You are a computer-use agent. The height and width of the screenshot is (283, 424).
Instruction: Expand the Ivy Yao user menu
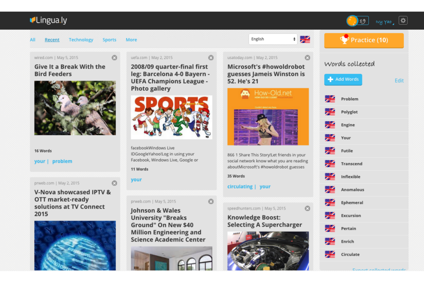pos(384,22)
